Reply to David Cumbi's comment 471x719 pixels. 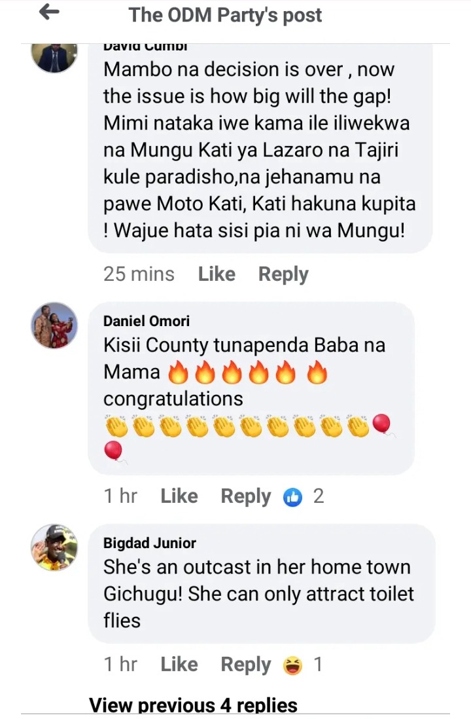point(283,274)
